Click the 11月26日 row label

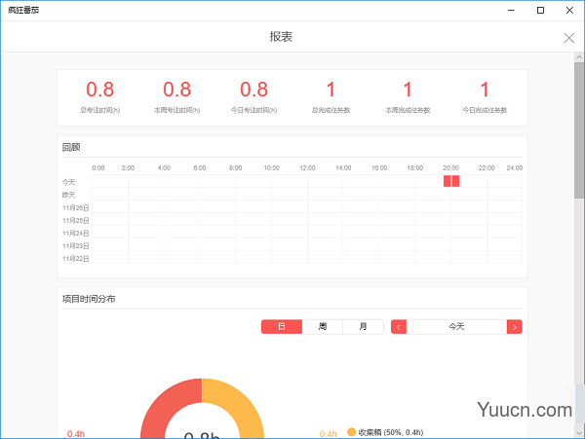[76, 207]
